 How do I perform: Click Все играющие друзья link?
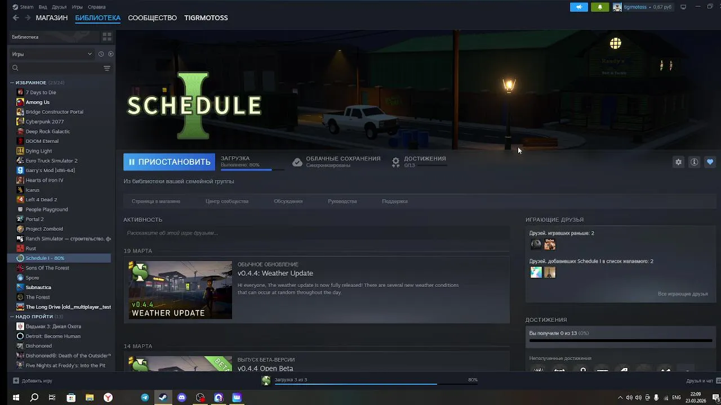683,294
